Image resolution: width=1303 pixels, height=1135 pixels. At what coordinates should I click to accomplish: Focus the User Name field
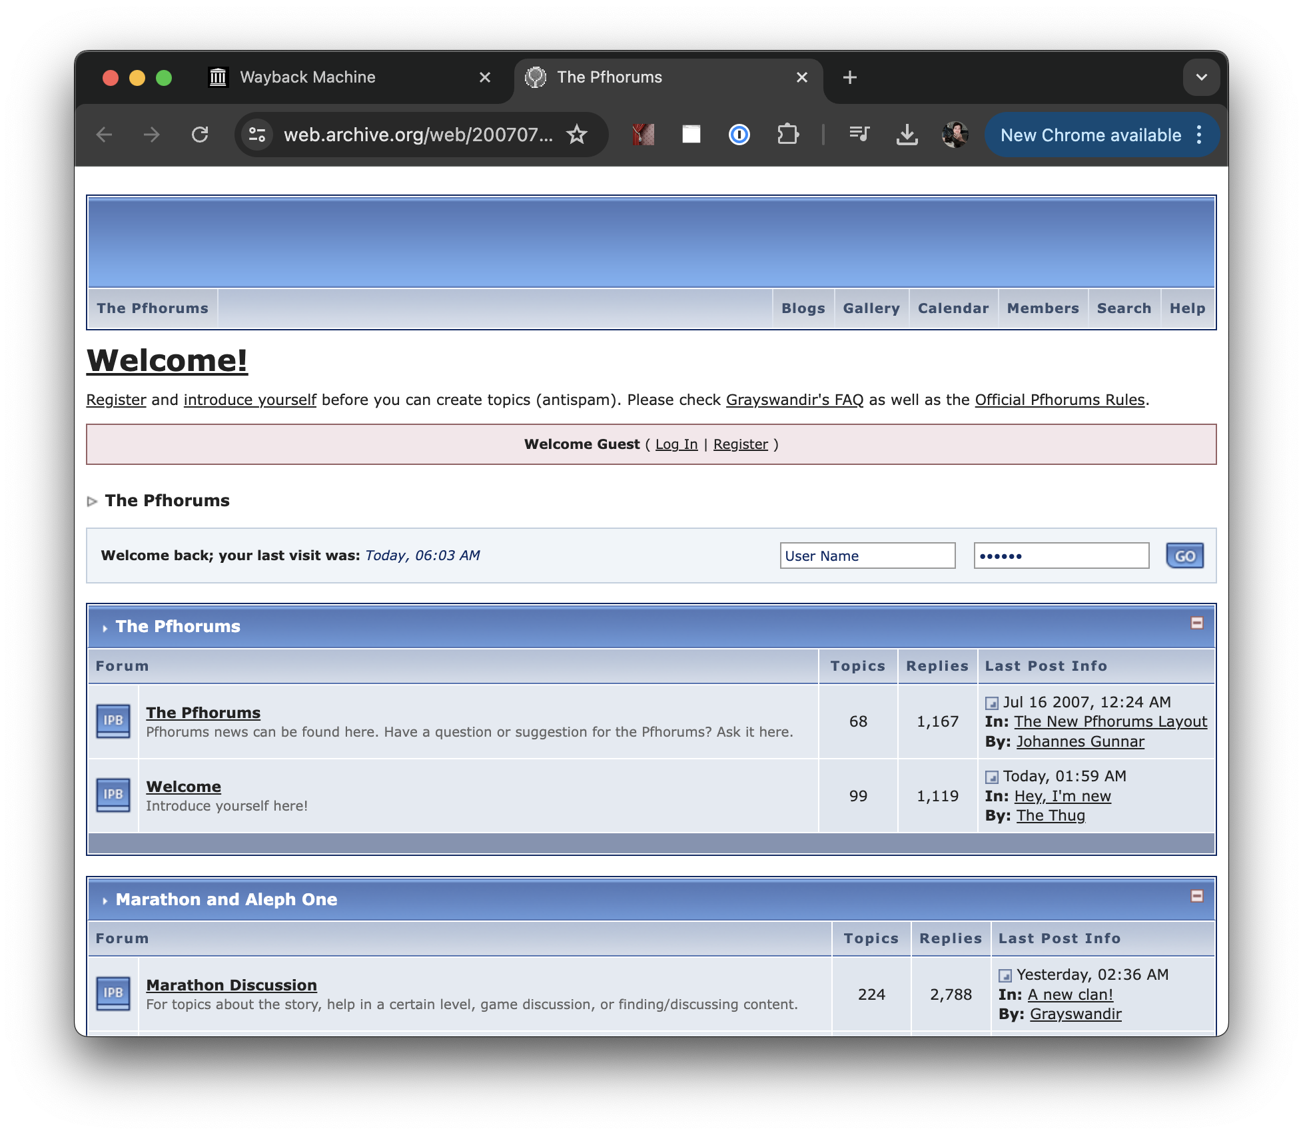pyautogui.click(x=867, y=556)
